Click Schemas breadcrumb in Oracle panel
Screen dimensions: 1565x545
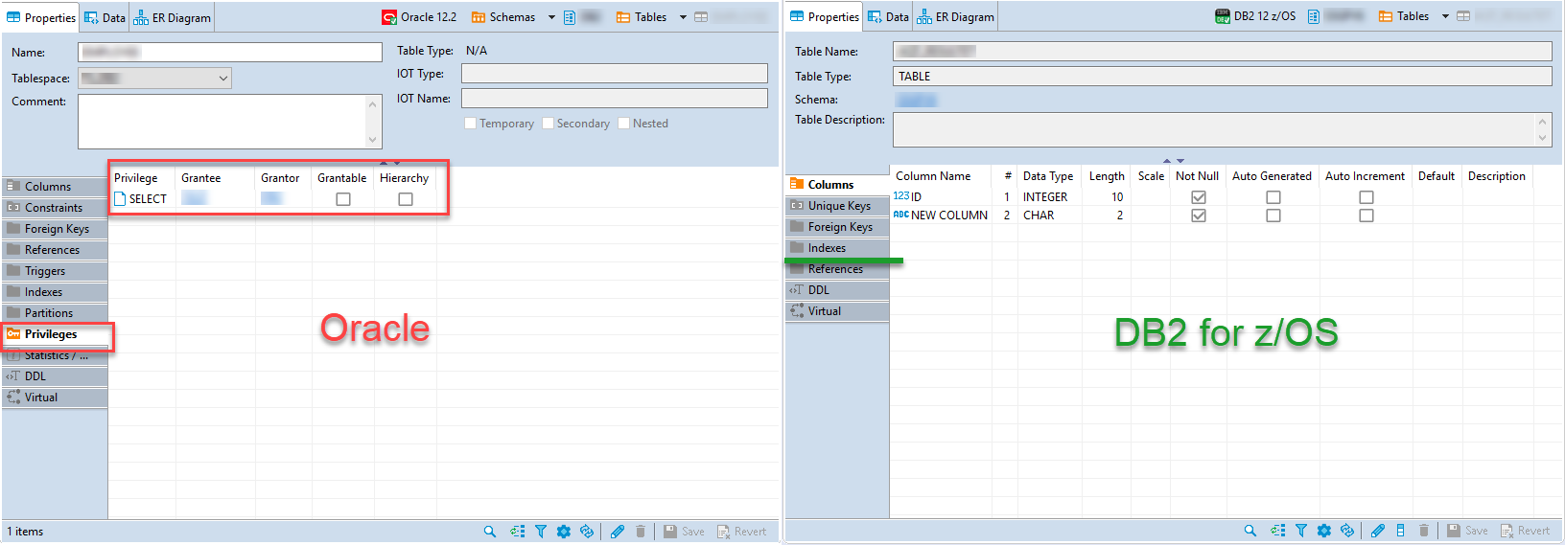(503, 17)
